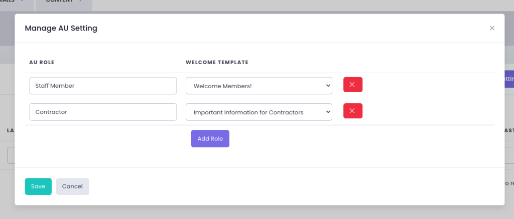The width and height of the screenshot is (514, 219).
Task: Close the Manage AU Setting dialog
Action: (492, 28)
